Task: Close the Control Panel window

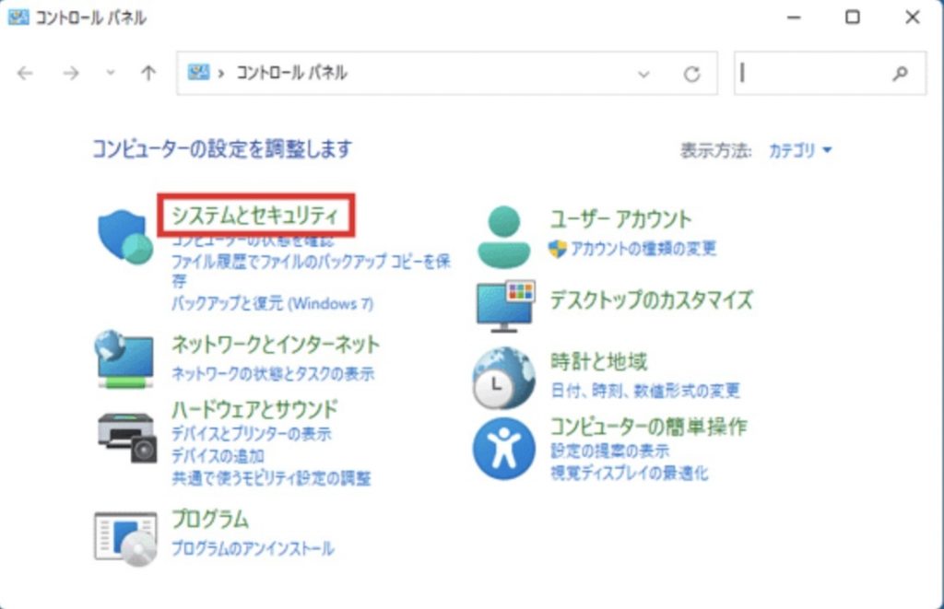Action: [912, 17]
